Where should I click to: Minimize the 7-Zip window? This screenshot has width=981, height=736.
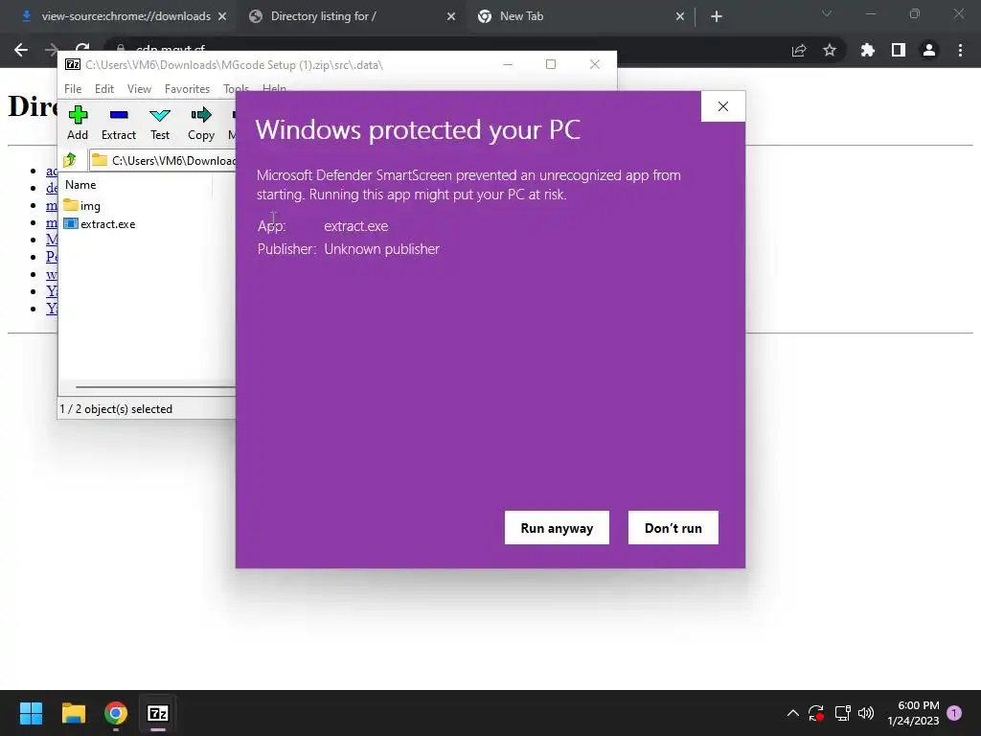tap(508, 64)
